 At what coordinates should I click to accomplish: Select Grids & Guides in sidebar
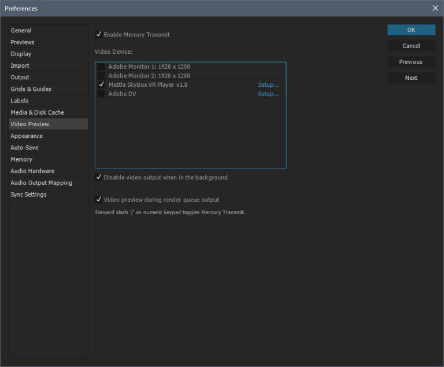pos(31,89)
